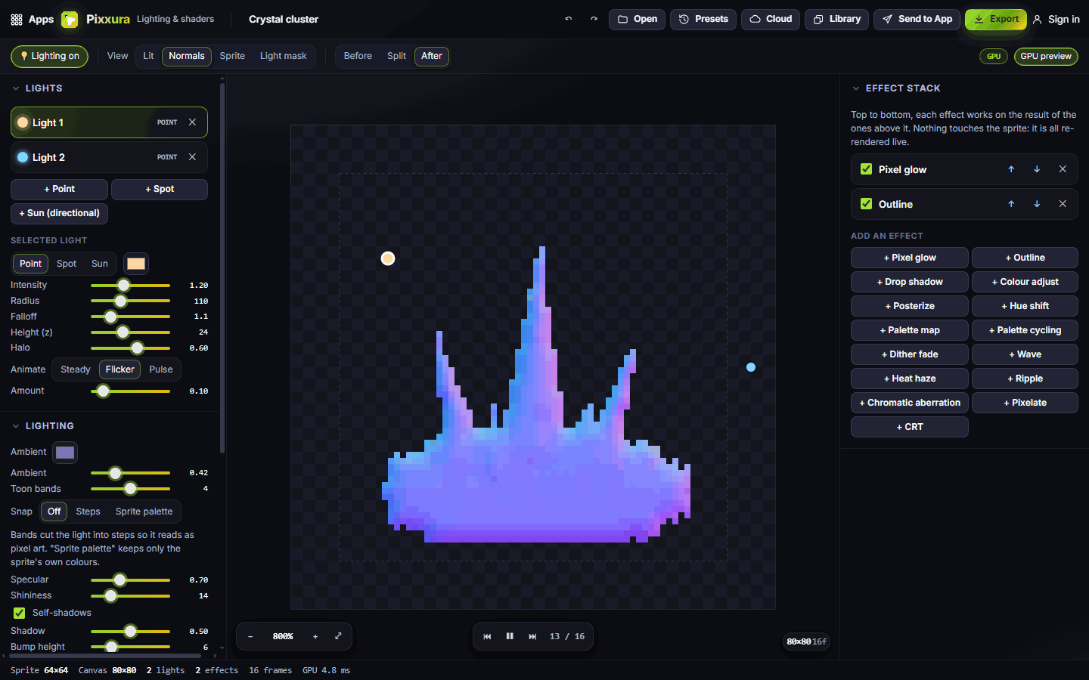Delete the Outline effect

coord(1063,204)
